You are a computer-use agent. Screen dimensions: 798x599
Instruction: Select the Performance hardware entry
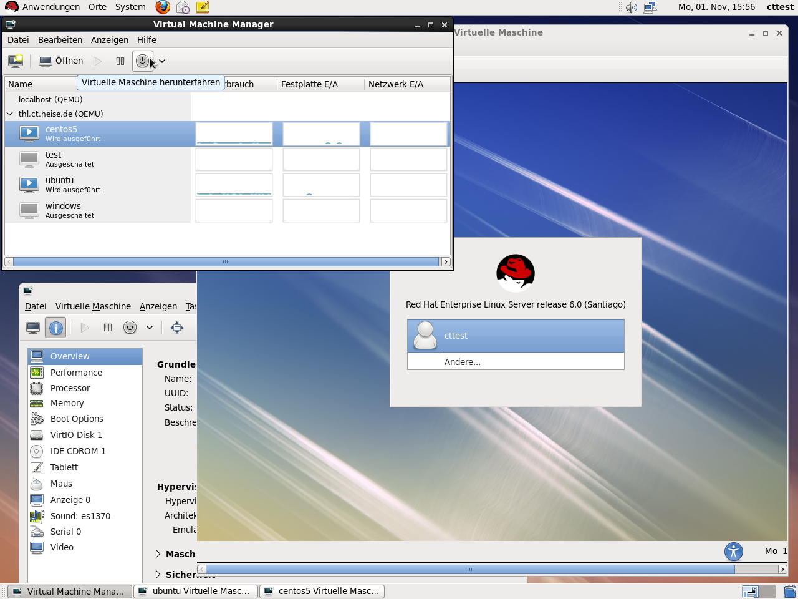(76, 373)
